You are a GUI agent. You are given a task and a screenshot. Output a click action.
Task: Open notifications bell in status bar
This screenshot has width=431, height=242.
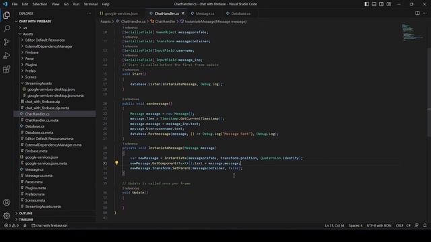pos(425,226)
